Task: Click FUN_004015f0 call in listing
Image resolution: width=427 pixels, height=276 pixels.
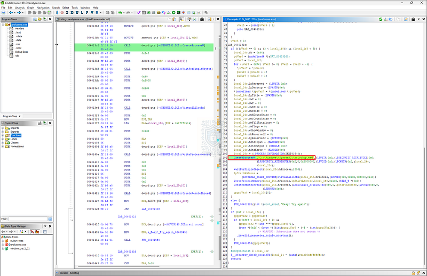Action: [x=151, y=240]
